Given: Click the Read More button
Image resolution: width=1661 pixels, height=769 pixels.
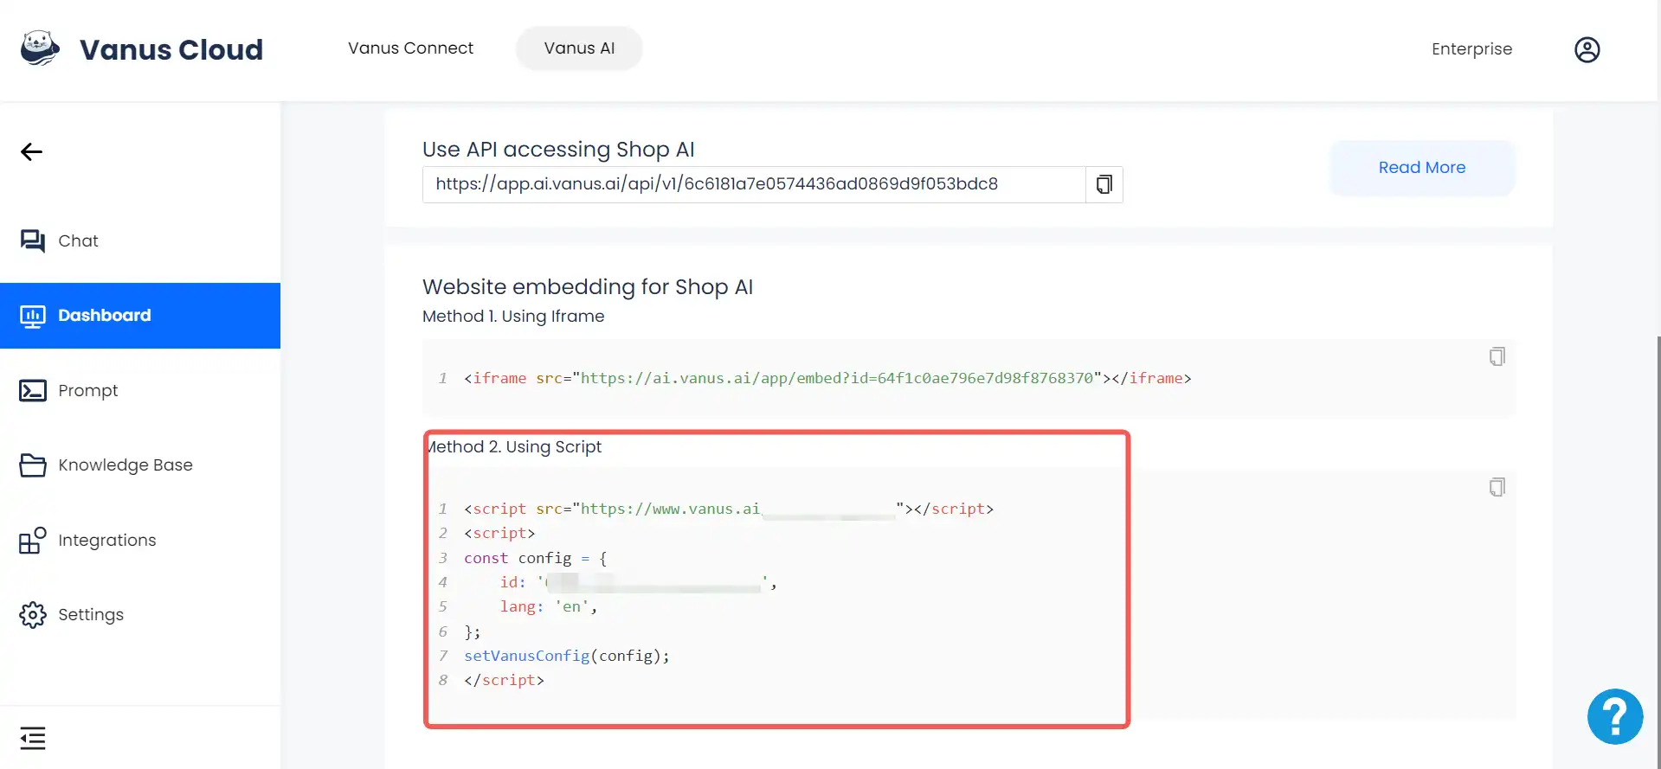Looking at the screenshot, I should [x=1422, y=168].
